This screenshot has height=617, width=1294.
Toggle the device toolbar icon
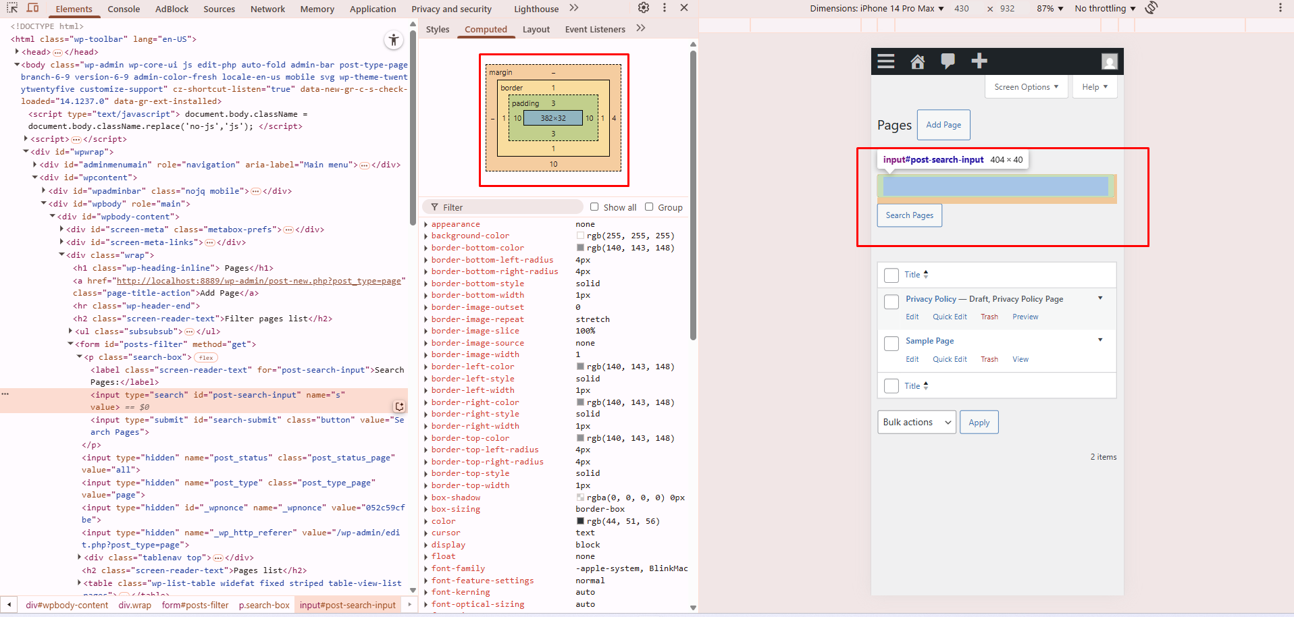(32, 8)
